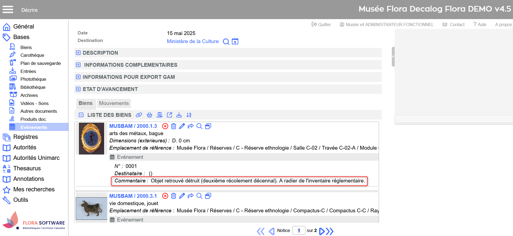The image size is (513, 236).
Task: Click the download icon in Liste des biens
Action: pos(179,115)
